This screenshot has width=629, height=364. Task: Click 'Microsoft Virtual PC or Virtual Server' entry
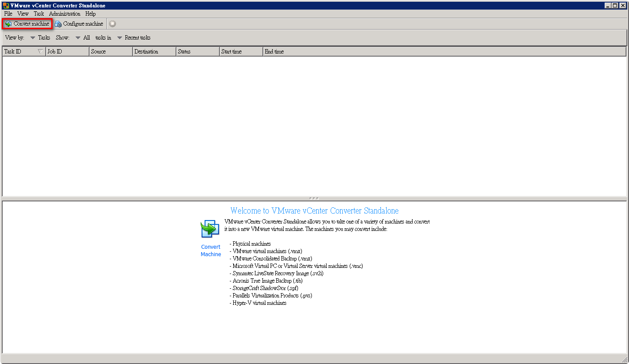[298, 266]
